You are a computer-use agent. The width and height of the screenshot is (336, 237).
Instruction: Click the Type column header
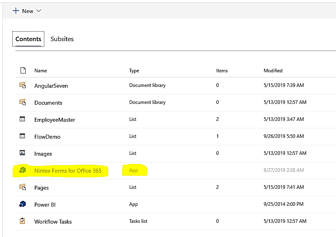134,70
